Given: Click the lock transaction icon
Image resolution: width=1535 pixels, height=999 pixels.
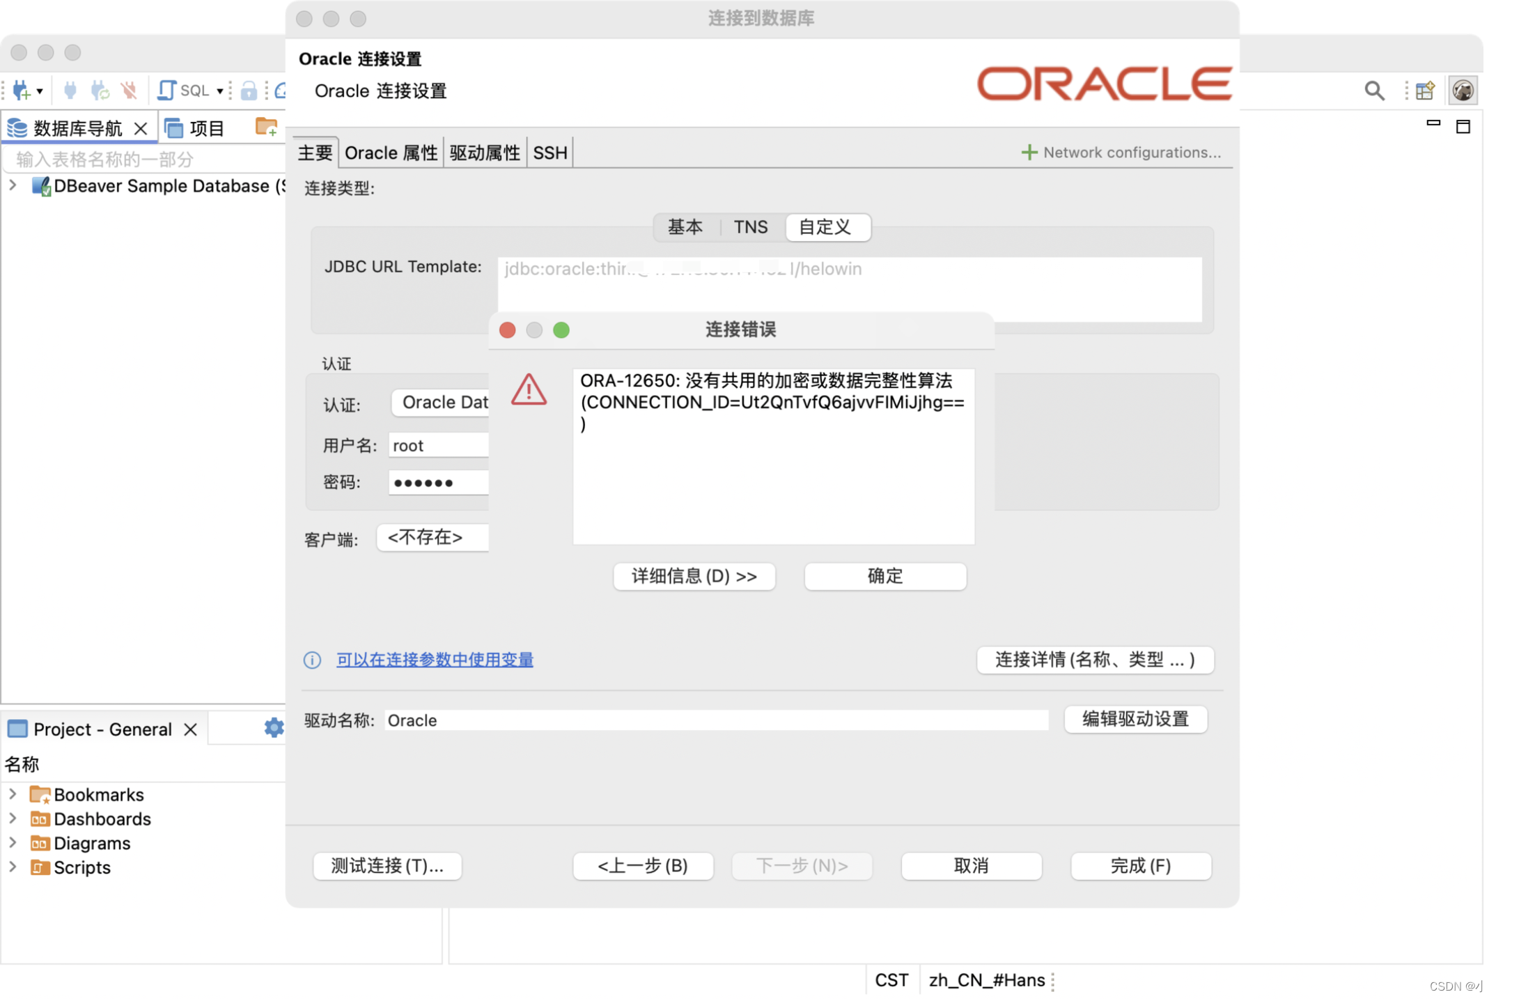Looking at the screenshot, I should [249, 91].
